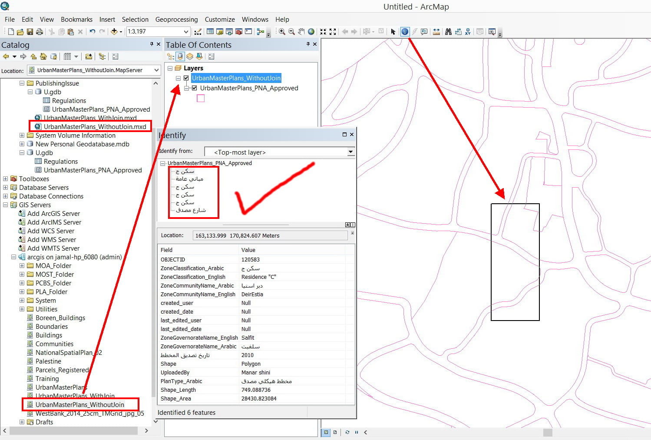
Task: Expand the MOA_Folder server folder
Action: coord(22,265)
